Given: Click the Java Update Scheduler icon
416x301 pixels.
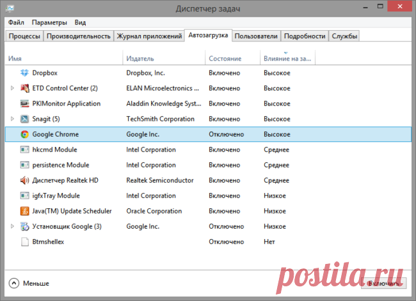Looking at the screenshot, I should (24, 211).
